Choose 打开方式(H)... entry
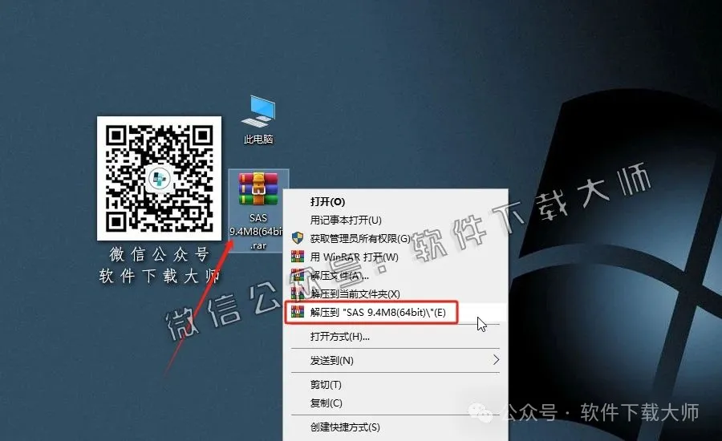Image resolution: width=722 pixels, height=441 pixels. tap(395, 337)
